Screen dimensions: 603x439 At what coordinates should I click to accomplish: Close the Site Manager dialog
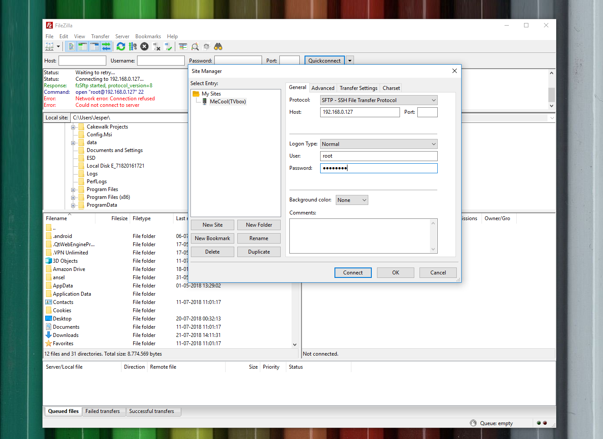[x=454, y=71]
